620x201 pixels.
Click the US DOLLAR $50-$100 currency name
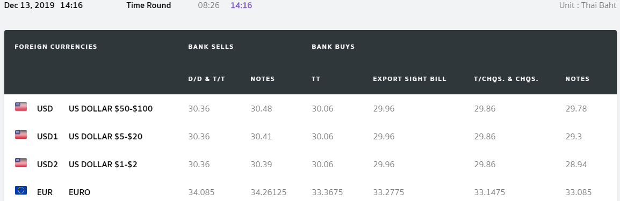pos(111,108)
